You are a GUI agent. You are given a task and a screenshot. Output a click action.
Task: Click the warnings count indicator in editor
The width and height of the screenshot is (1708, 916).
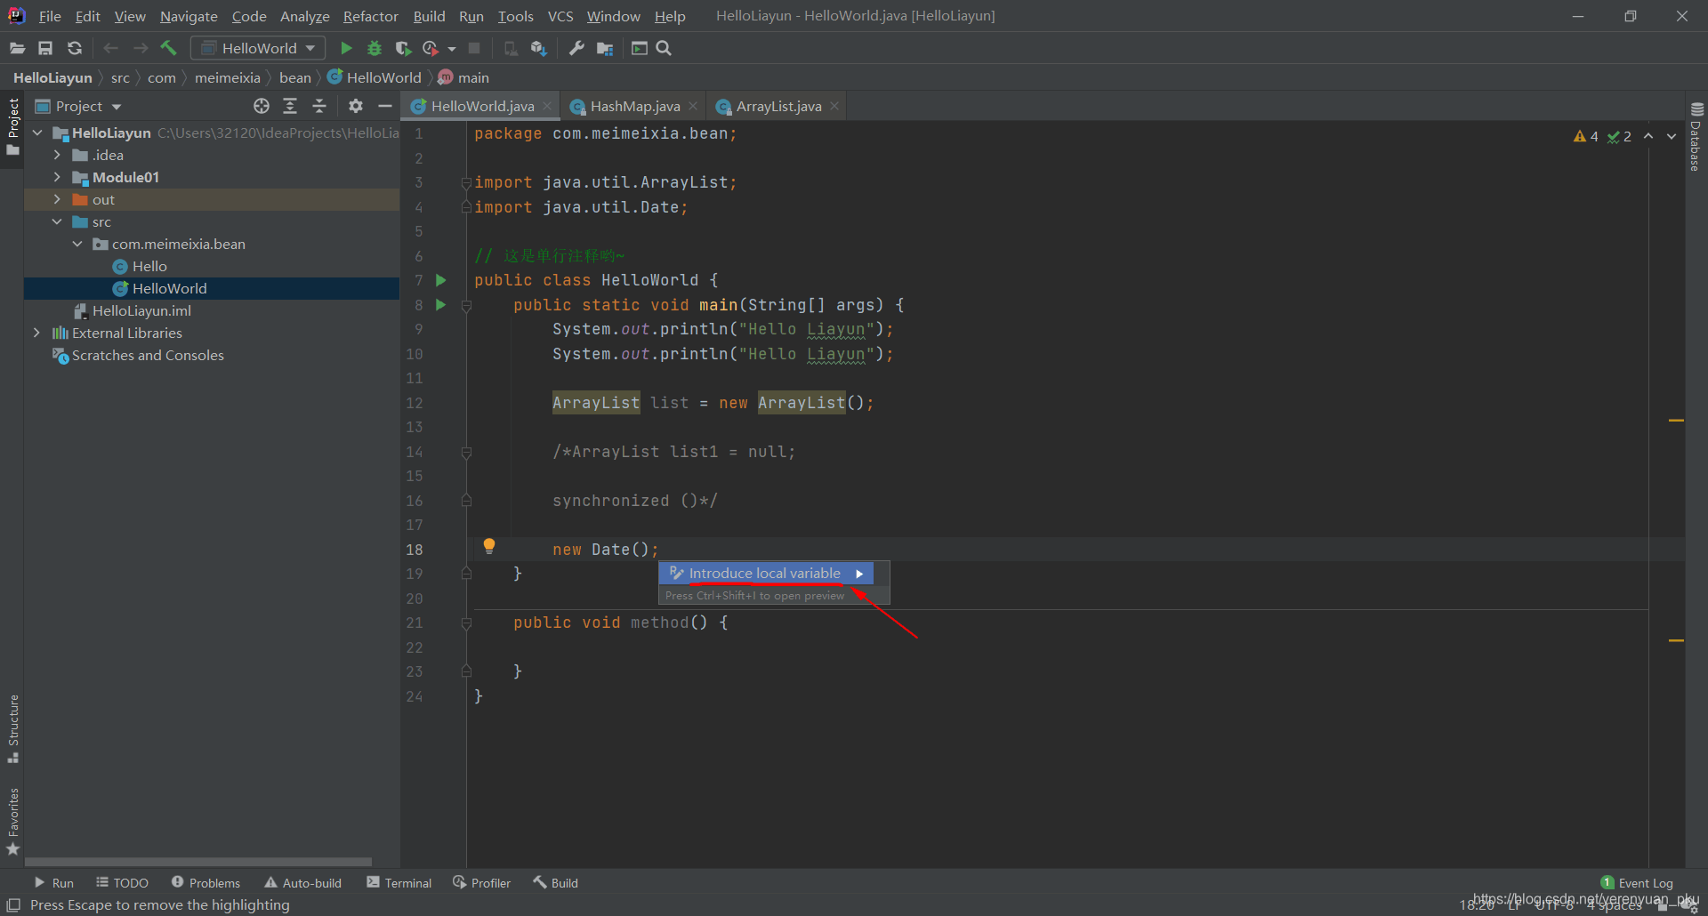tap(1586, 136)
